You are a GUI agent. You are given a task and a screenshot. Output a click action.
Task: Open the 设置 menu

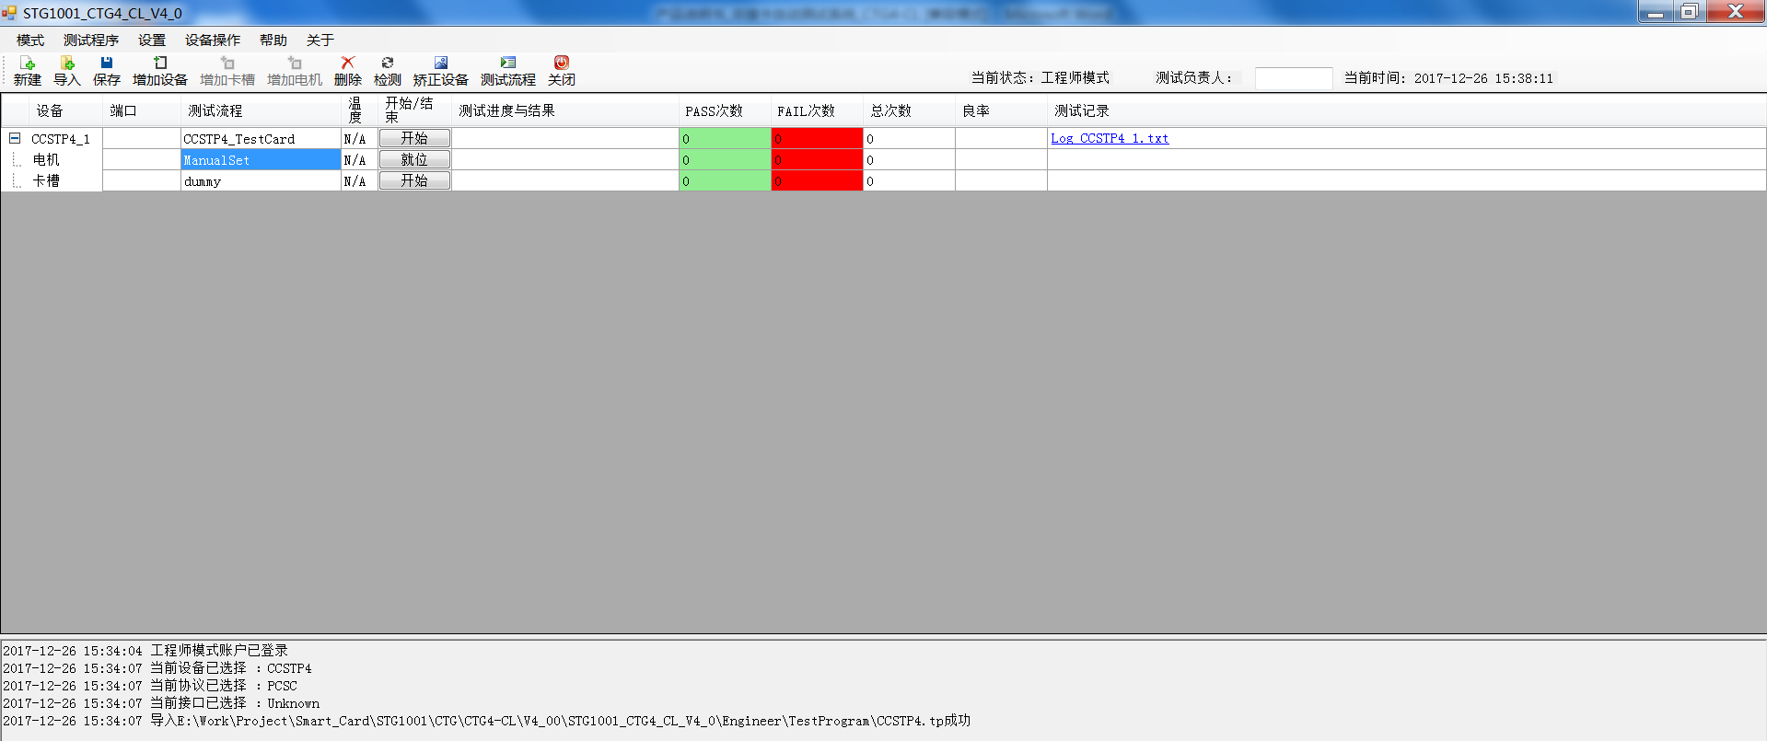click(x=152, y=41)
